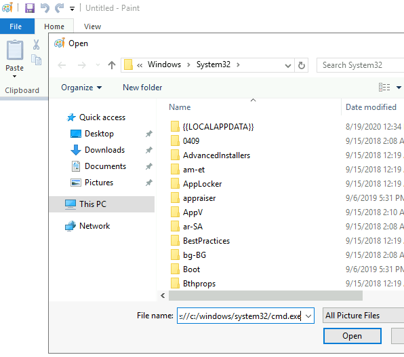Select Desktop in navigation pane
404x357 pixels.
[99, 134]
